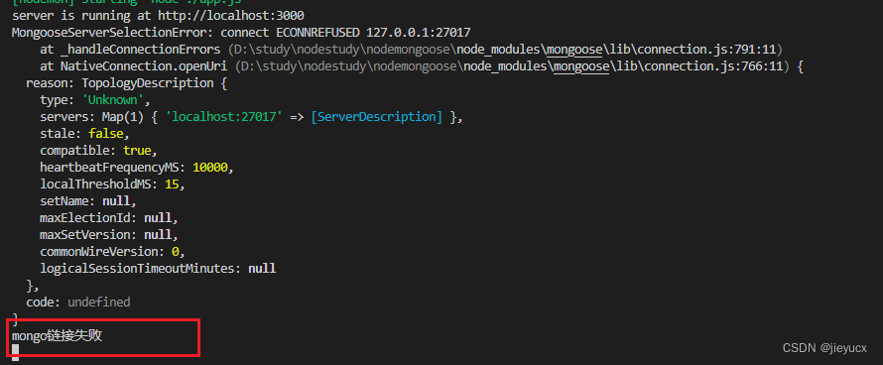Click the stale false value

[x=106, y=134]
